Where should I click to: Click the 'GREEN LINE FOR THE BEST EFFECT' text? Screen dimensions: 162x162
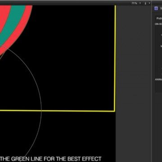coord(56,159)
